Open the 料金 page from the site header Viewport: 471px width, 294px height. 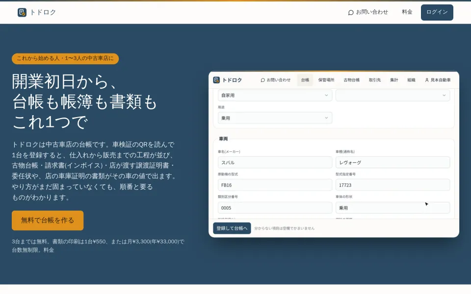click(x=407, y=12)
